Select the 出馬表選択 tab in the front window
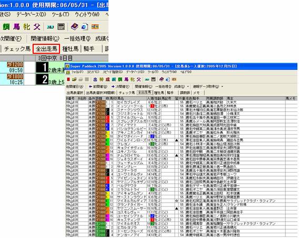Viewport: 299px width, 238px height. point(75,92)
